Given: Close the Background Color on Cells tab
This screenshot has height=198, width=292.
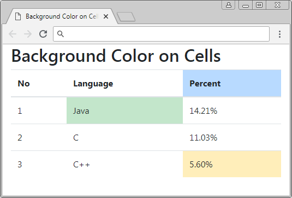Looking at the screenshot, I should (x=106, y=16).
